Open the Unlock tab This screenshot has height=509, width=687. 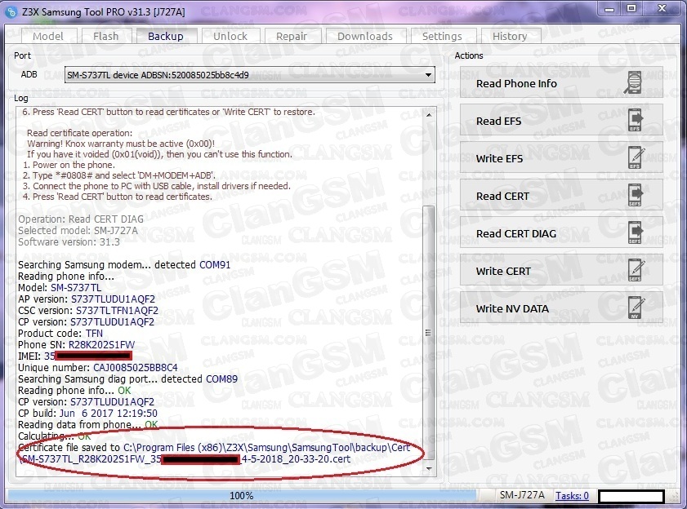tap(230, 36)
